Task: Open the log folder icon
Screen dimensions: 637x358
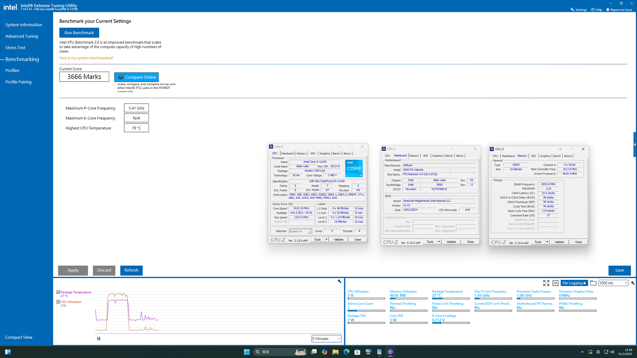Action: coord(593,283)
